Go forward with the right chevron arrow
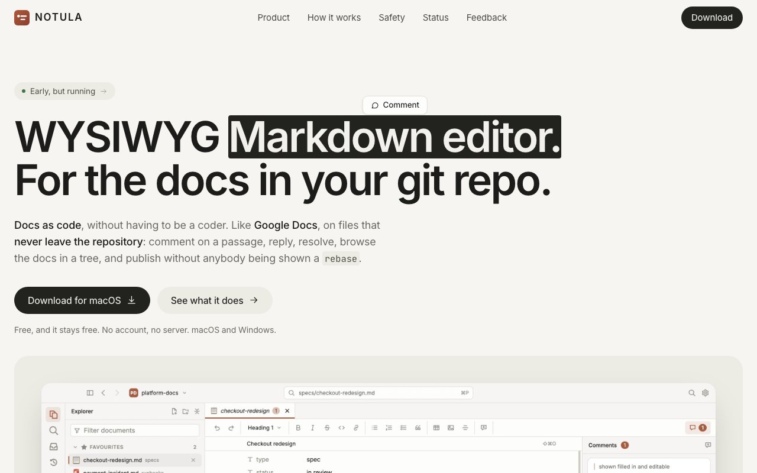757x473 pixels. pyautogui.click(x=117, y=393)
